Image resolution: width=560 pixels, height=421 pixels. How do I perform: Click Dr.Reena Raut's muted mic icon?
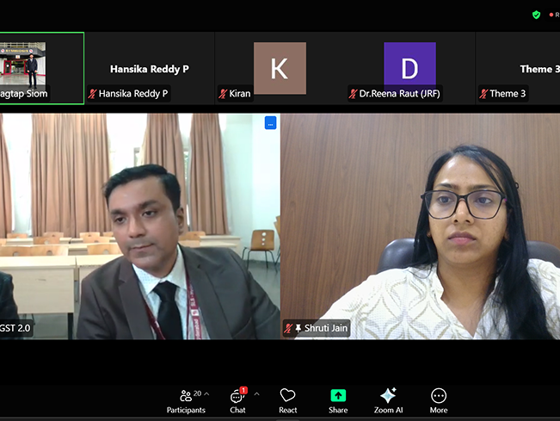pos(353,94)
